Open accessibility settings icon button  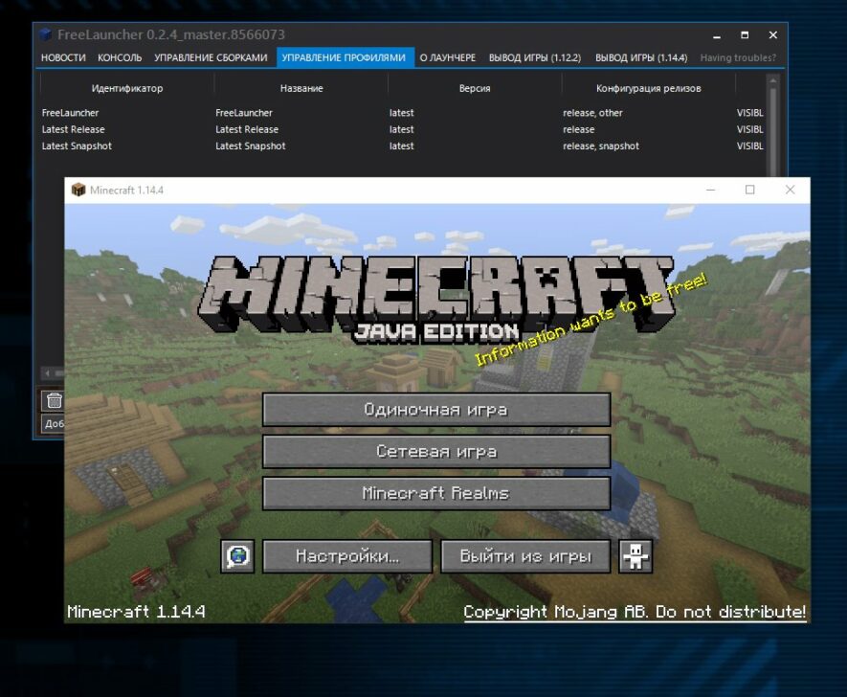635,556
